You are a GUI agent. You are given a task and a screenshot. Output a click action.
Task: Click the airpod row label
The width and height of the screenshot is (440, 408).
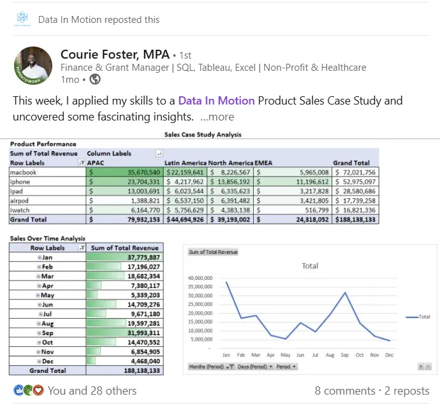point(47,201)
